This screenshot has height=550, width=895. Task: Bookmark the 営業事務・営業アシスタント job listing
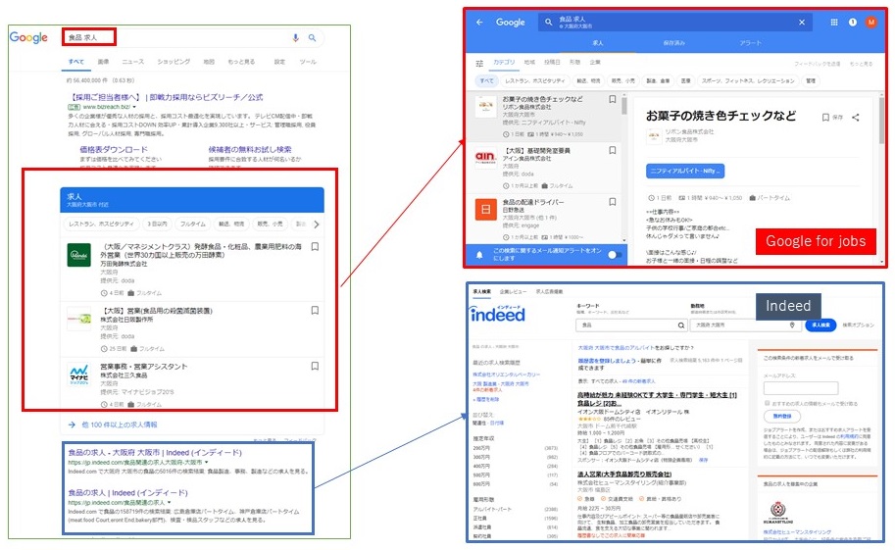(315, 366)
